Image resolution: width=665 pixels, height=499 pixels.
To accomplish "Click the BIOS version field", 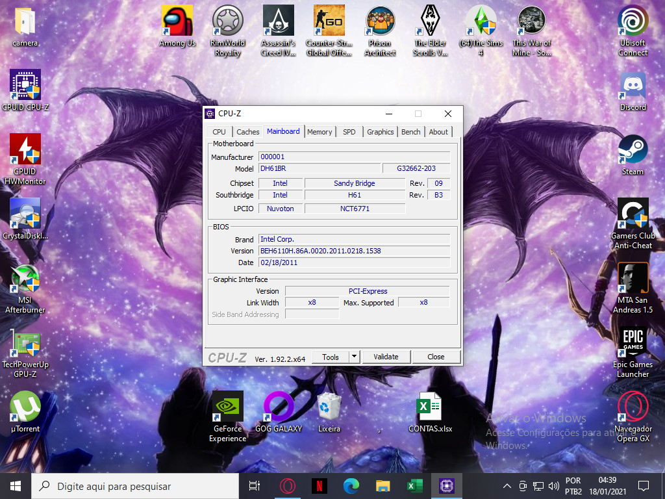I will click(354, 251).
